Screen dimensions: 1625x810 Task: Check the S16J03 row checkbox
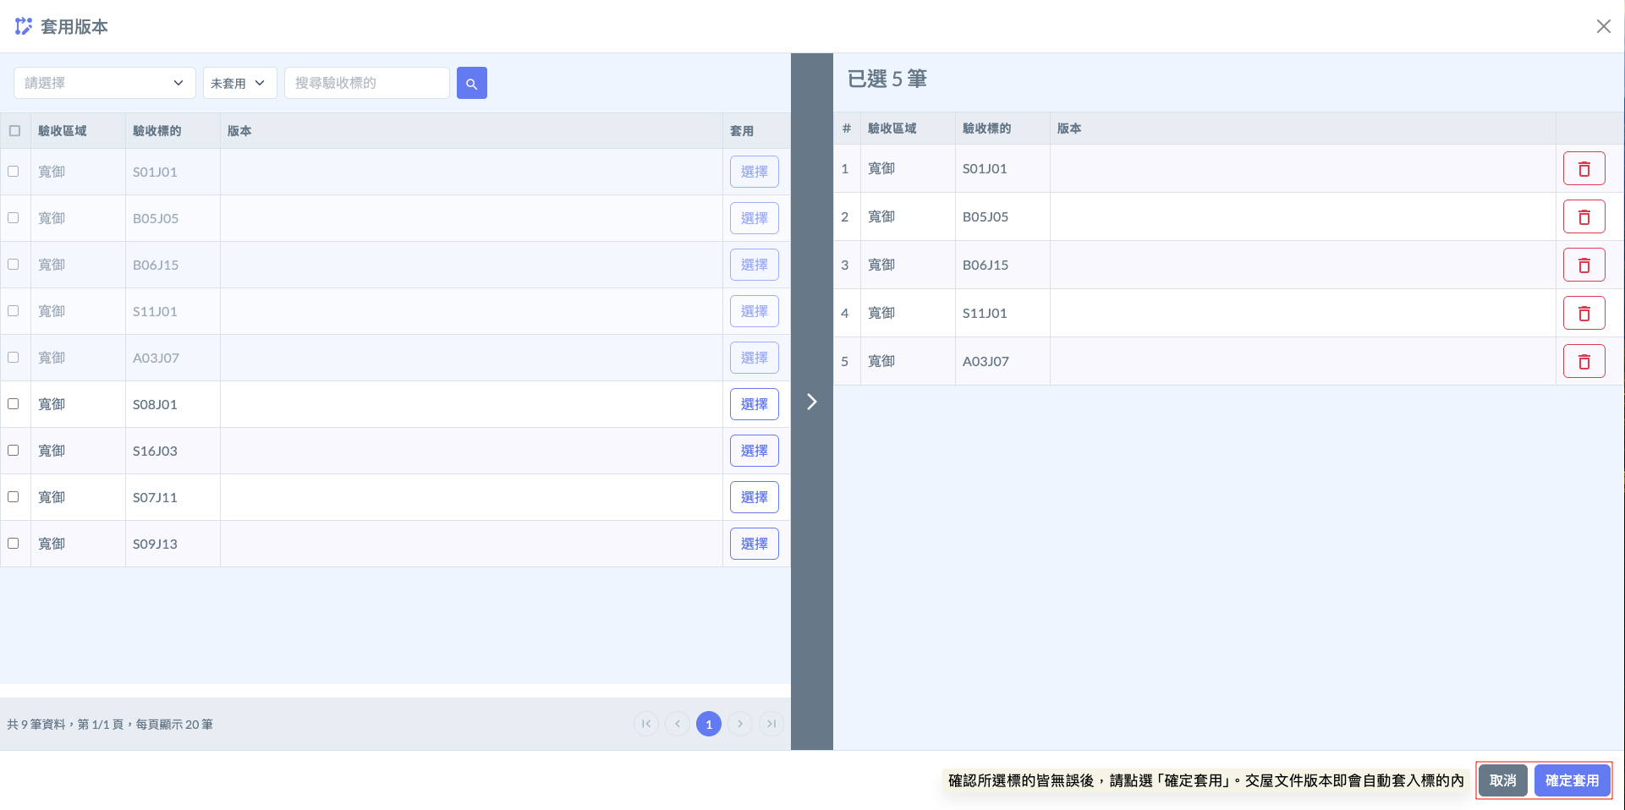14,451
